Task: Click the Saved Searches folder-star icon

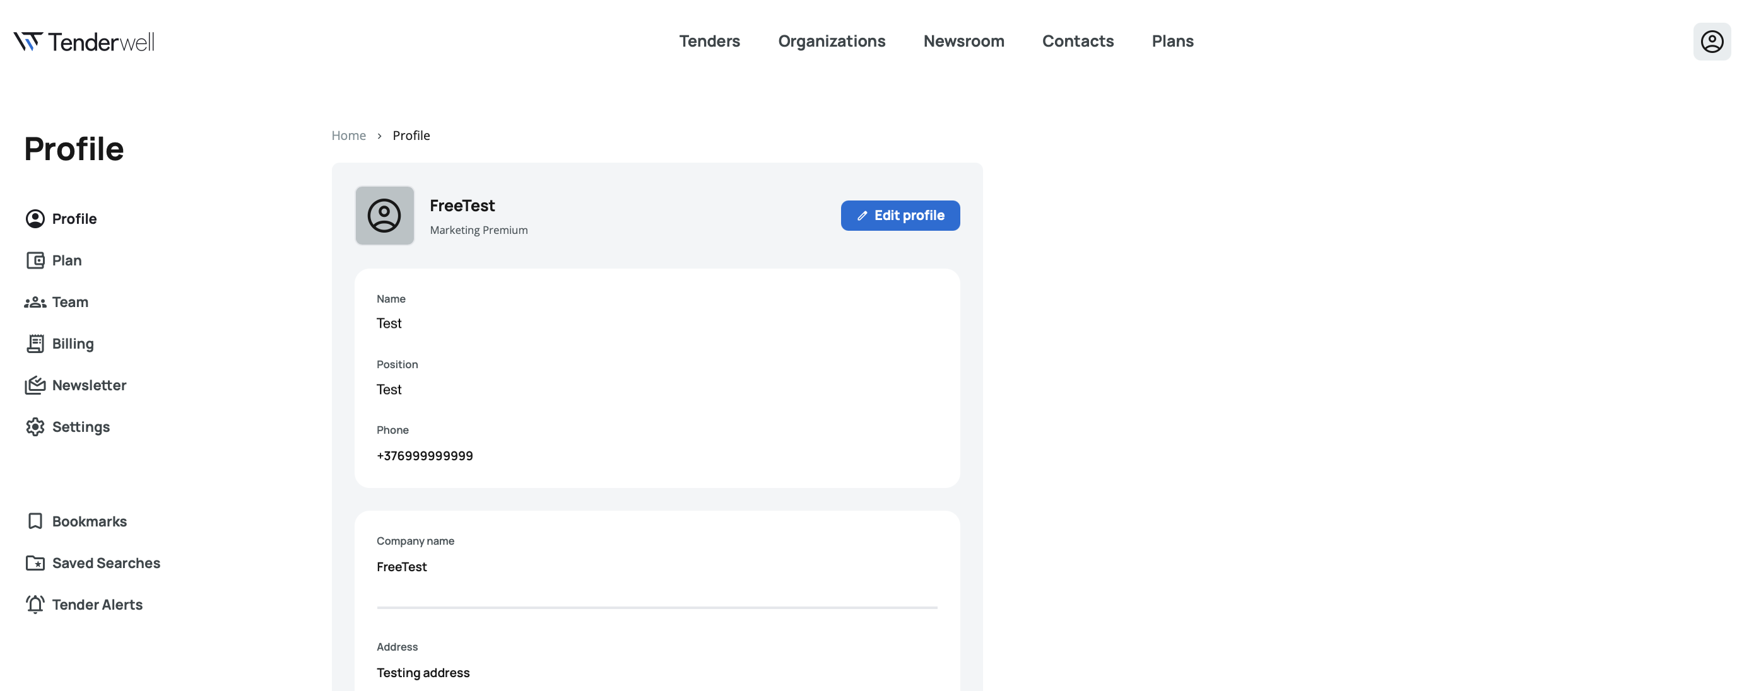Action: coord(35,563)
